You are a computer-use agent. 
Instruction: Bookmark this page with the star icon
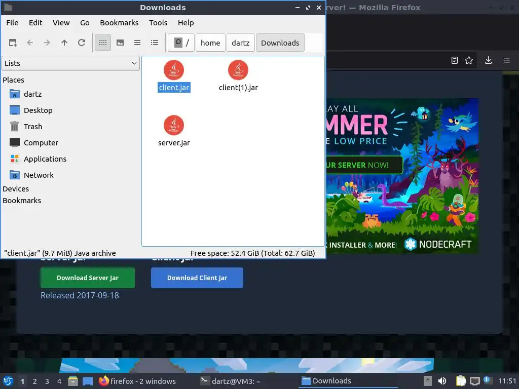[x=469, y=60]
